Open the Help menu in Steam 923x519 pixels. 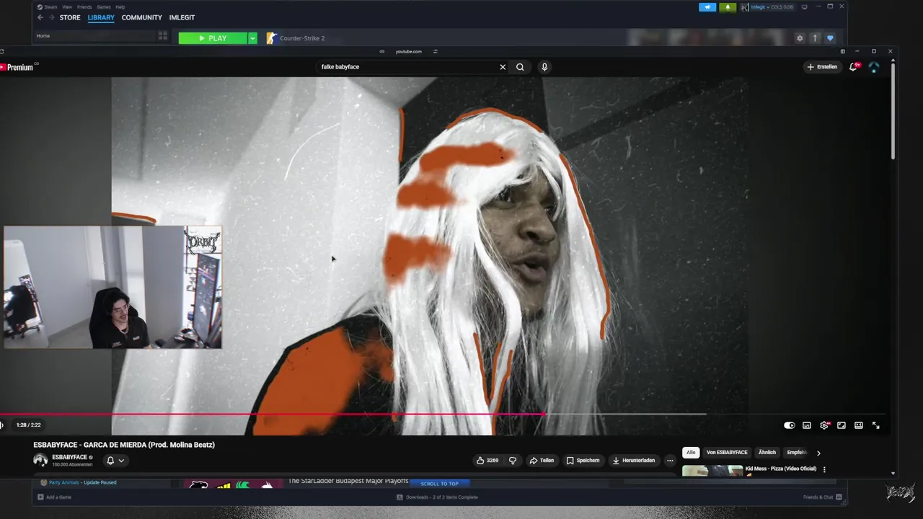click(x=120, y=6)
